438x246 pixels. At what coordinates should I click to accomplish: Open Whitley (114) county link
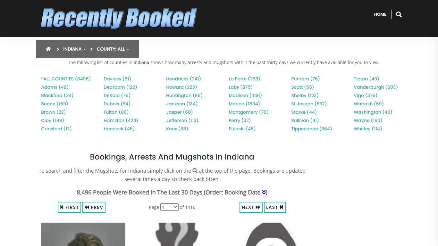click(x=368, y=129)
